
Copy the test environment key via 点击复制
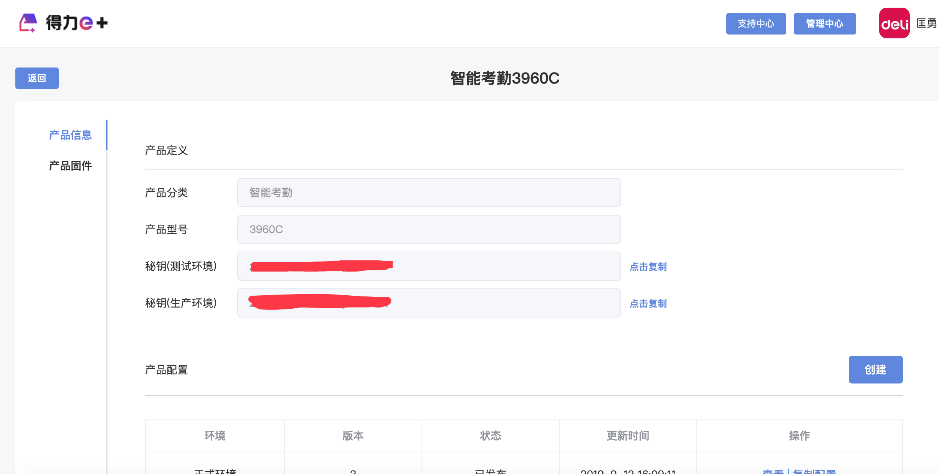[x=648, y=267]
